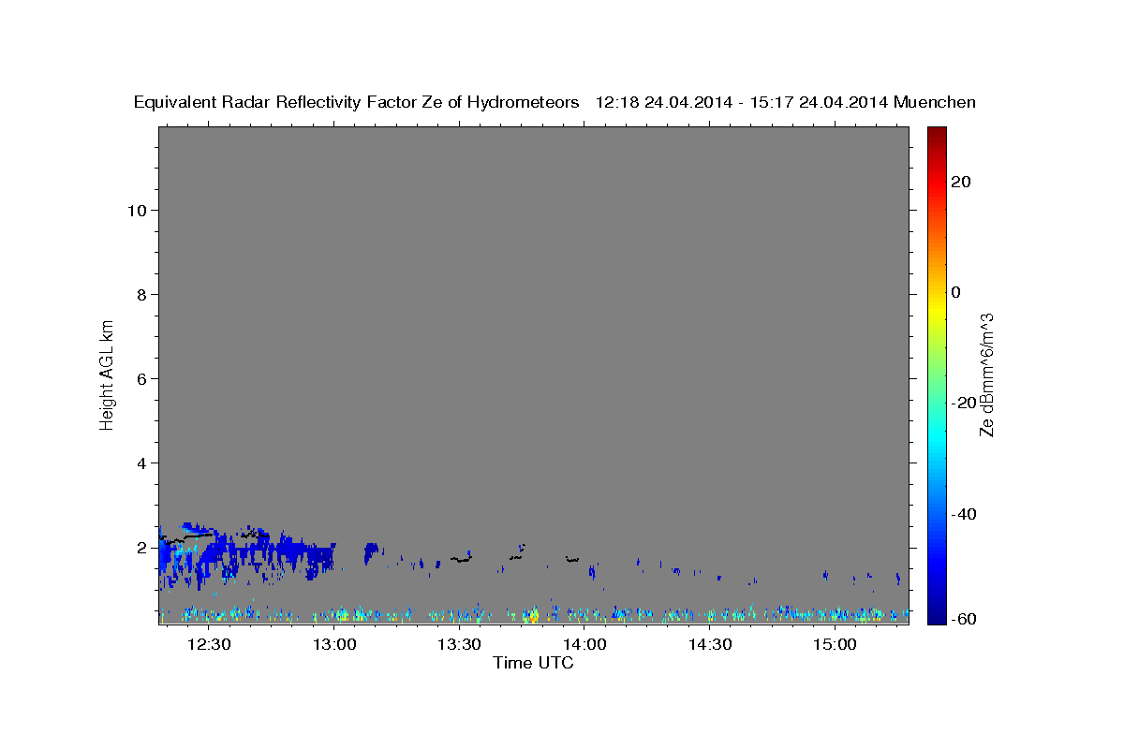Click the height tick label 6
This screenshot has height=749, width=1124.
[x=142, y=379]
